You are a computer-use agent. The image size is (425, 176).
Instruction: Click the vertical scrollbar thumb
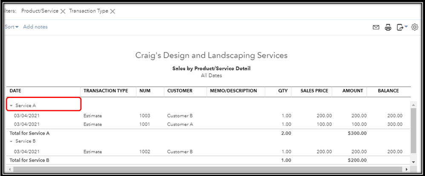[413, 131]
